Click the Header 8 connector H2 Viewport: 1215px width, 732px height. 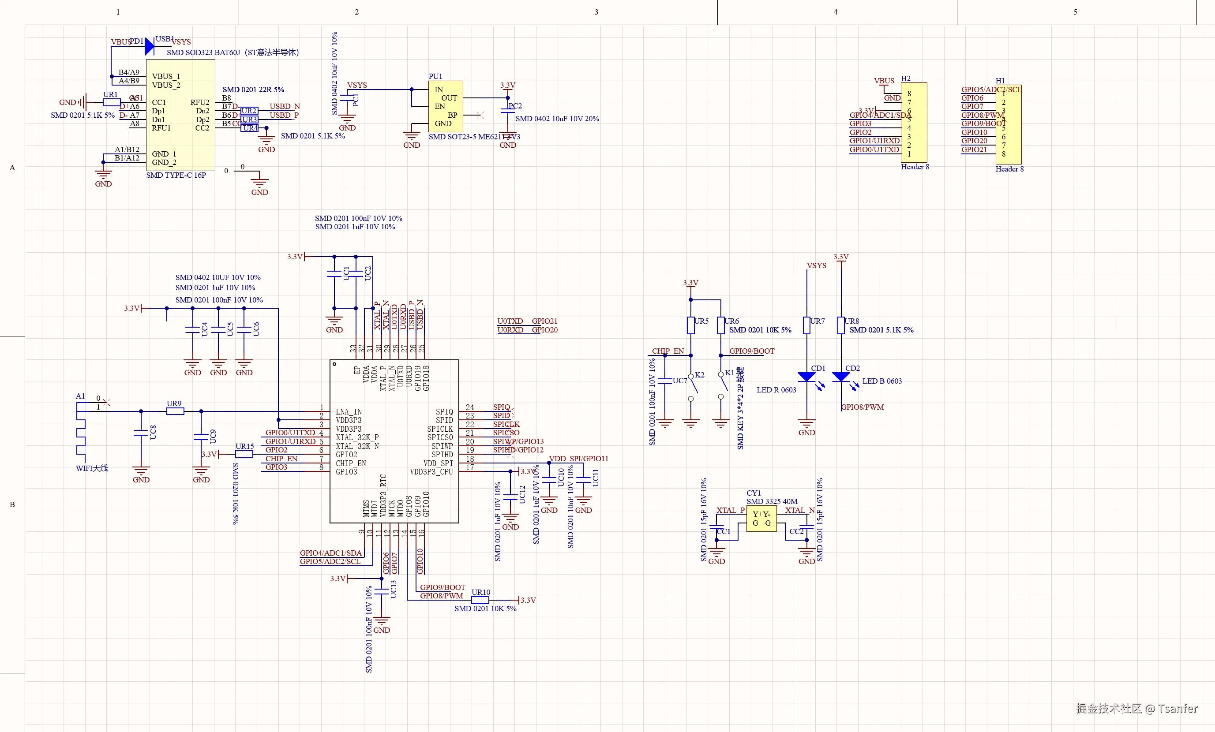[915, 123]
